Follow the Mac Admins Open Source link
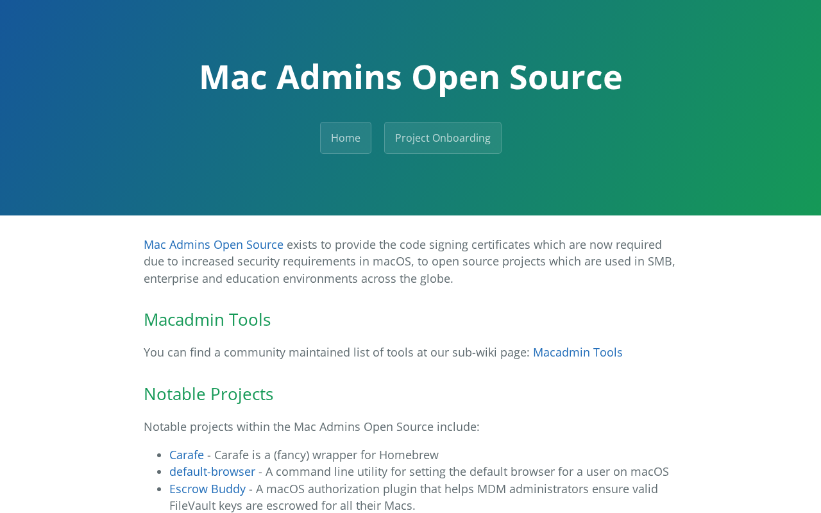 (214, 244)
